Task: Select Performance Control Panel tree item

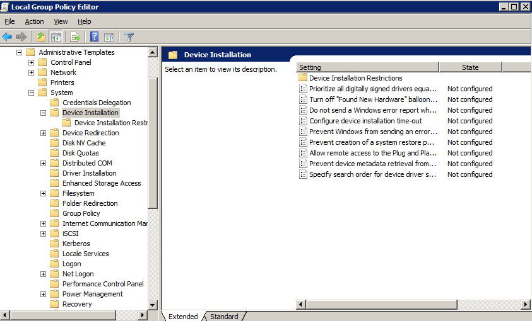Action: (x=103, y=284)
